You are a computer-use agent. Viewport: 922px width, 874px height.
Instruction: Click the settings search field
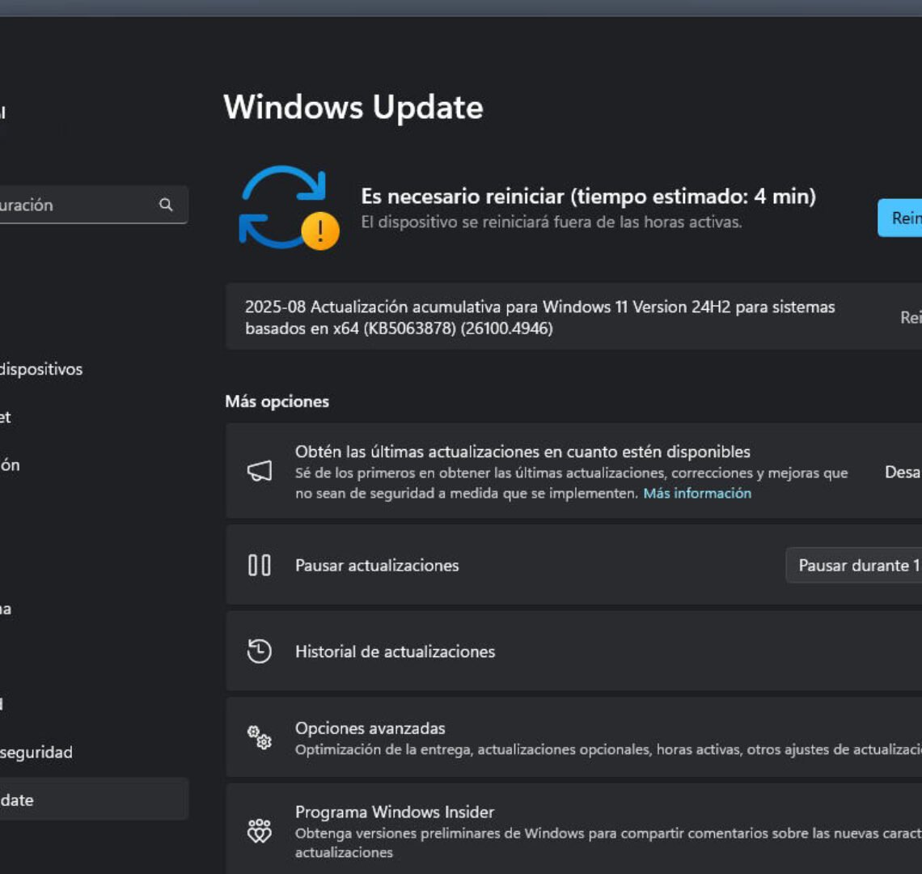pyautogui.click(x=94, y=204)
